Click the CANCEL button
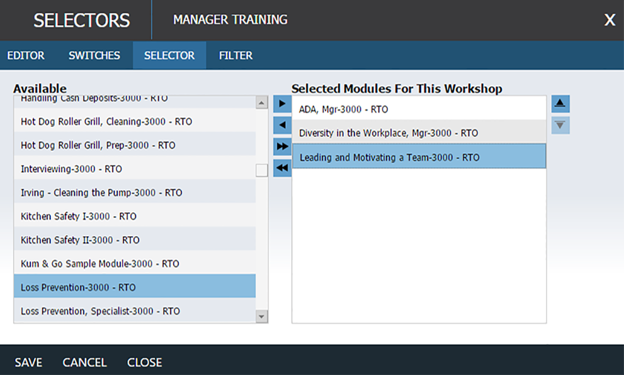 coord(85,362)
